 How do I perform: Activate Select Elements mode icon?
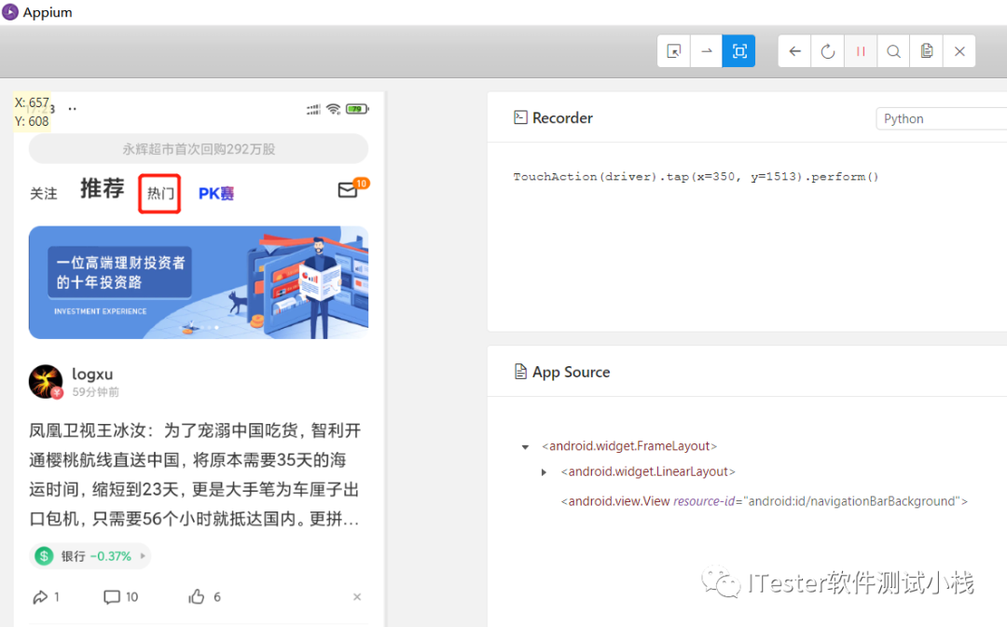[x=674, y=51]
